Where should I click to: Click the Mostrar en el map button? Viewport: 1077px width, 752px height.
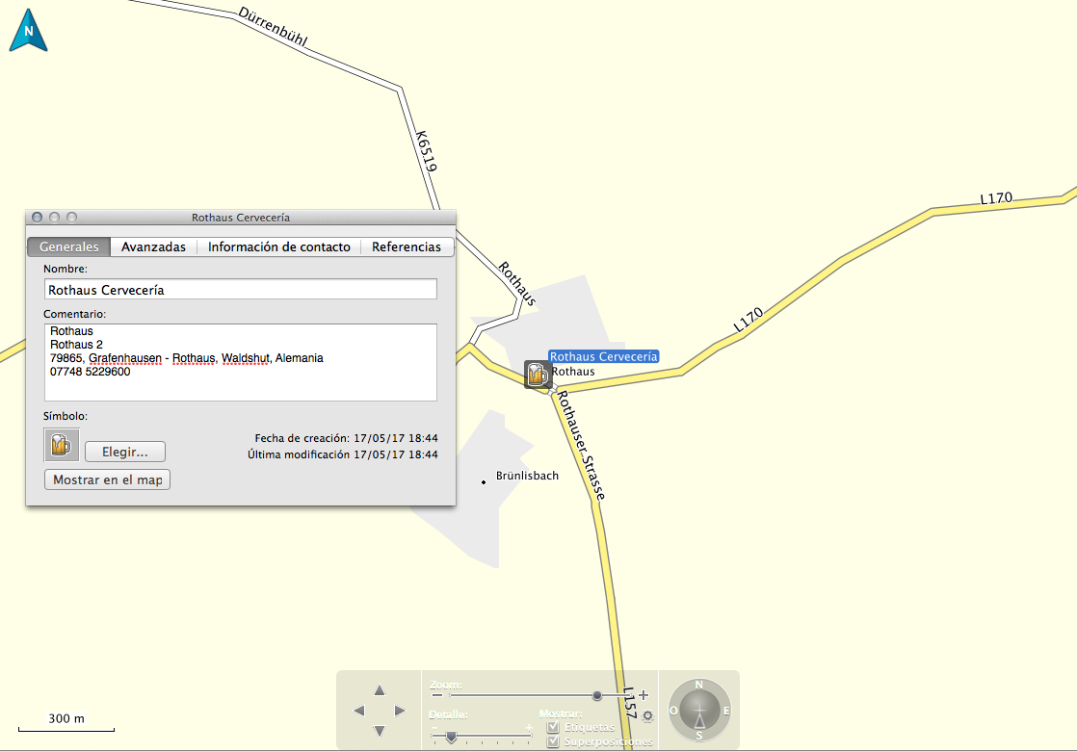(x=107, y=480)
